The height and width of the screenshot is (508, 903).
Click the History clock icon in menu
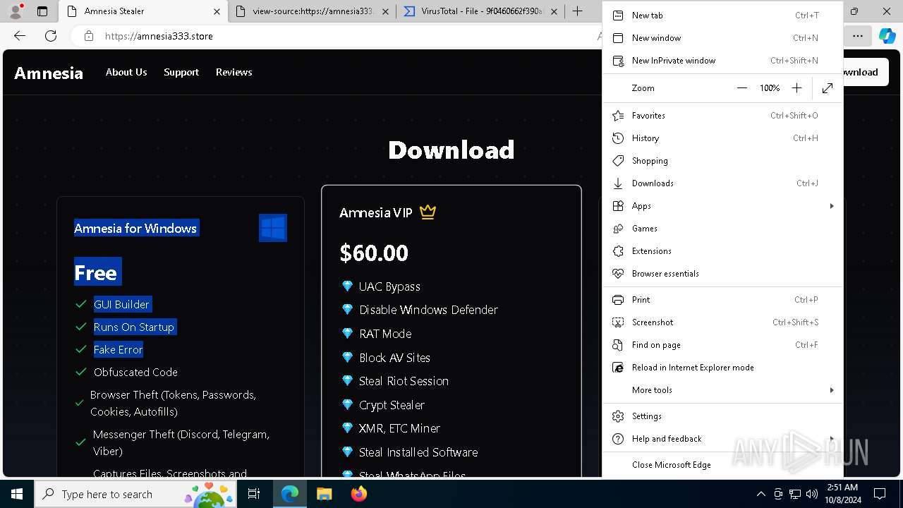tap(618, 138)
